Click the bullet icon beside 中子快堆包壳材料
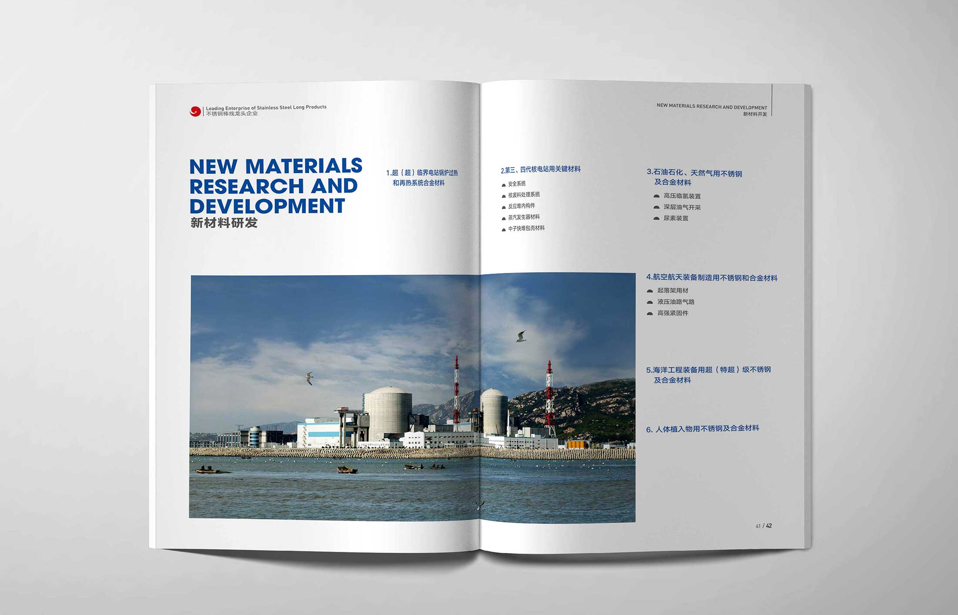The height and width of the screenshot is (615, 958). click(x=504, y=229)
